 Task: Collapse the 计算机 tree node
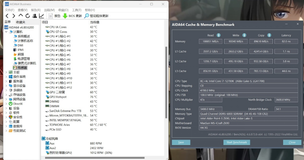[6, 32]
